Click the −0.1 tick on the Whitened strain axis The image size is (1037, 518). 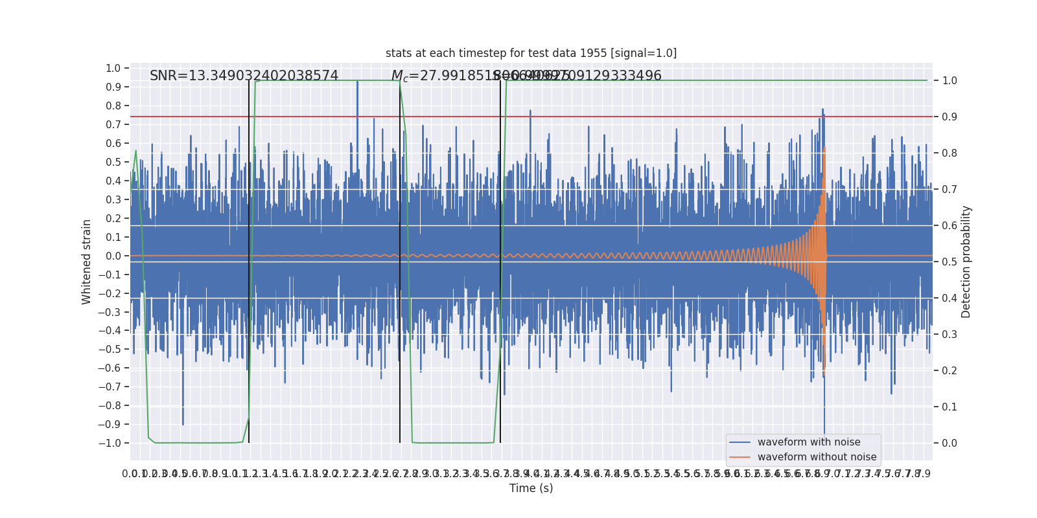tap(110, 275)
